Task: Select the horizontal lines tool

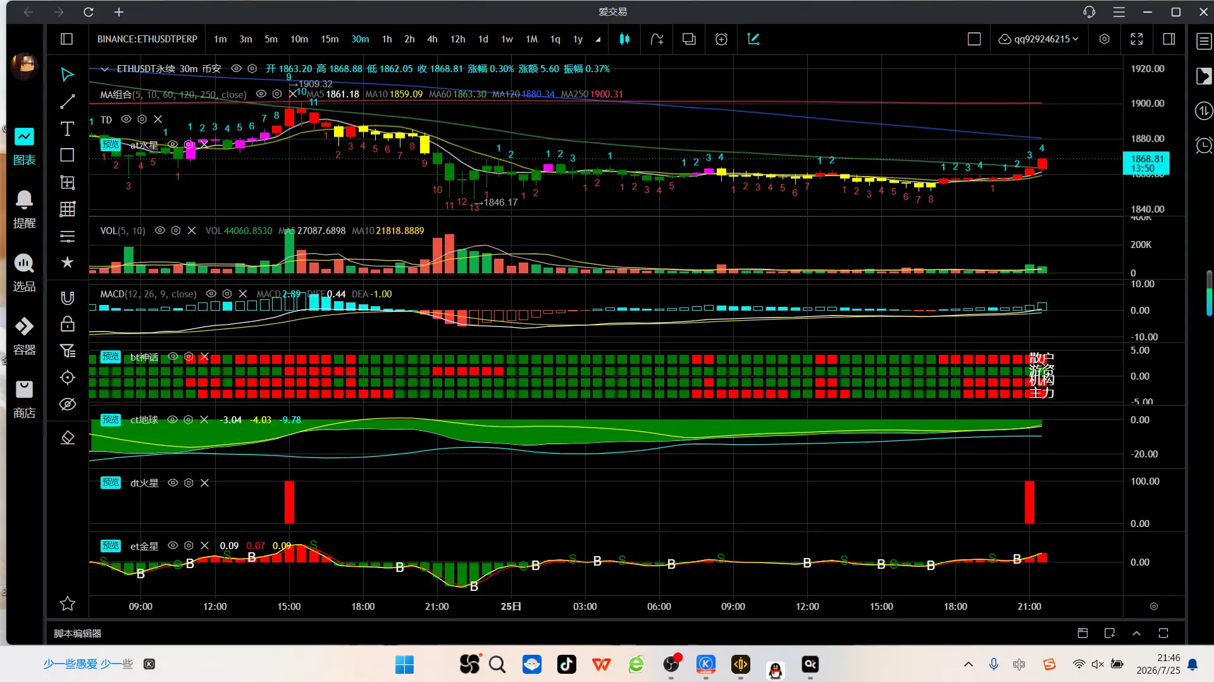Action: (x=67, y=237)
